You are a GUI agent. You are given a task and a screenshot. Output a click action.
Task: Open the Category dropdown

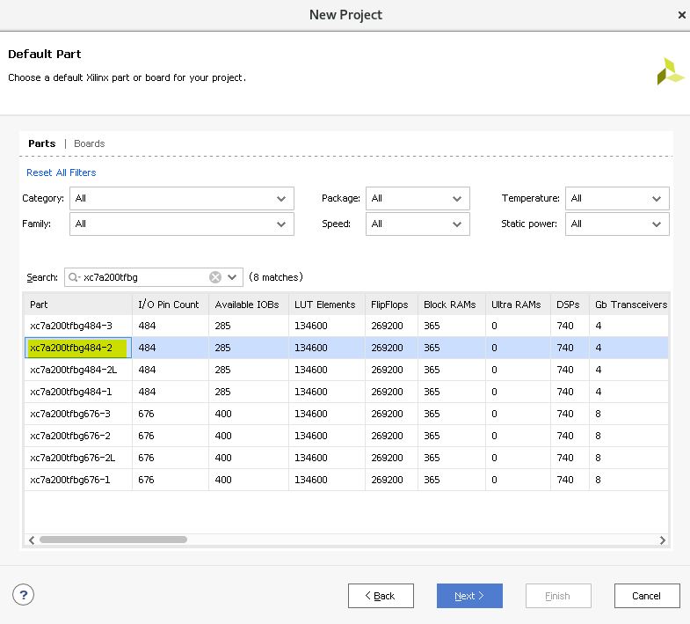pyautogui.click(x=182, y=198)
